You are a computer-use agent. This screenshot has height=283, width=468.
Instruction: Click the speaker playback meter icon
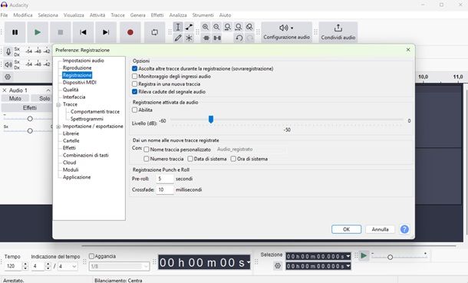(8, 64)
